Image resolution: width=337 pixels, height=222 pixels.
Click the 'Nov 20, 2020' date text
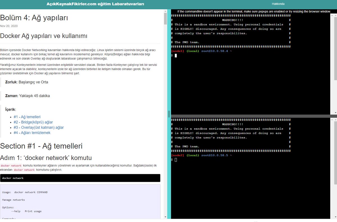[9, 26]
